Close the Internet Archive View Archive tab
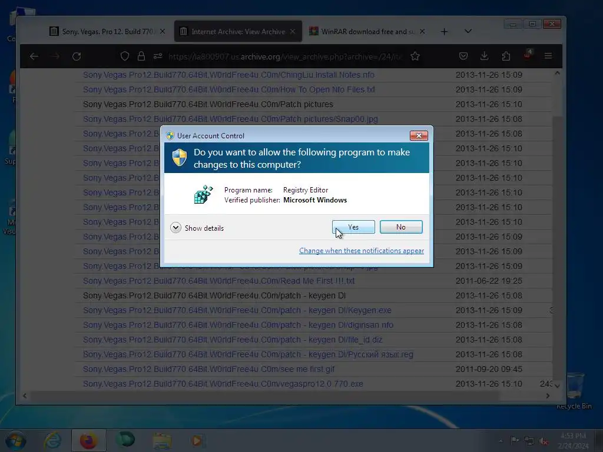603x452 pixels. (x=293, y=32)
